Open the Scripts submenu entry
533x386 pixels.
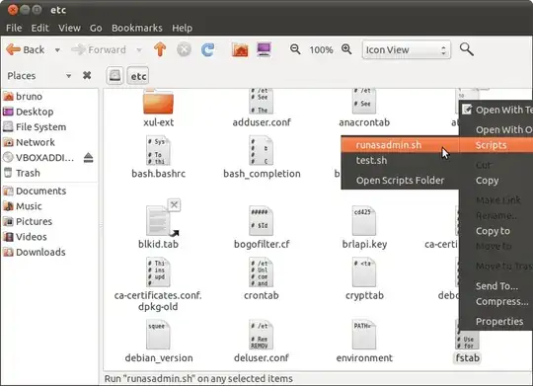(x=496, y=145)
